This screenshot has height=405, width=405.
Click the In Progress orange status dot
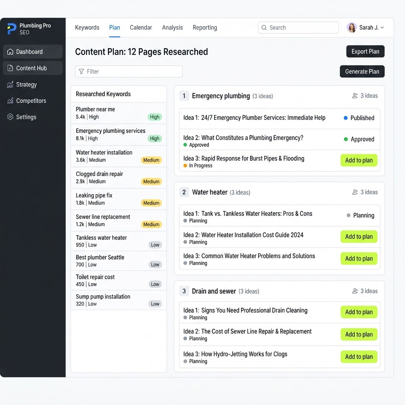[x=185, y=166]
